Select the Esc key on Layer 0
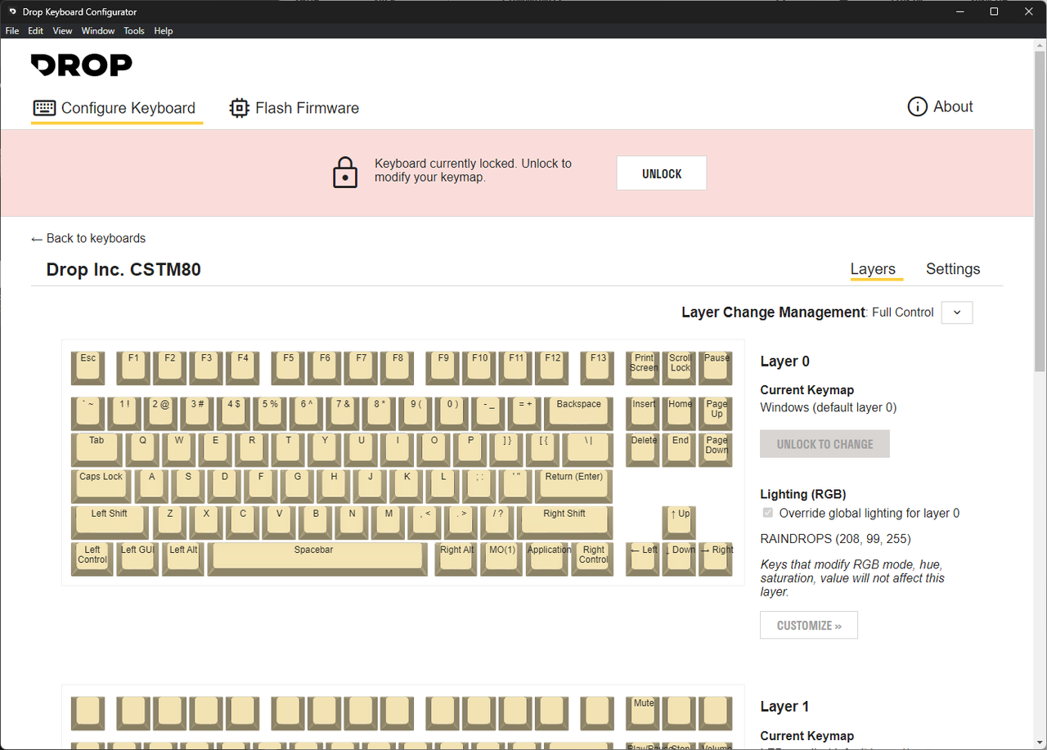Screen dimensions: 1047x750 tap(88, 367)
